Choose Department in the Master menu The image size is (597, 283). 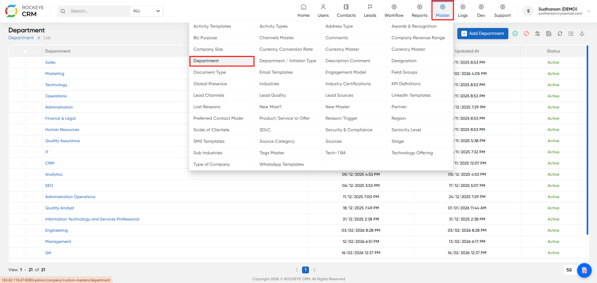[222, 61]
